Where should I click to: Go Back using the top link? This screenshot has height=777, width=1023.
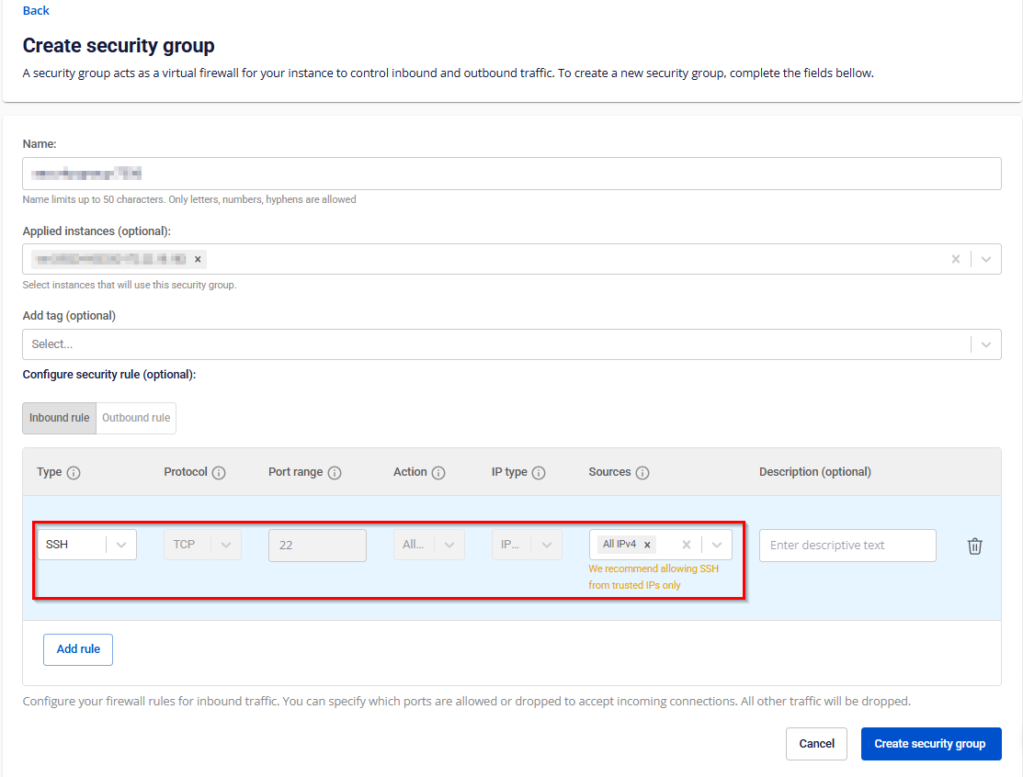click(x=36, y=10)
